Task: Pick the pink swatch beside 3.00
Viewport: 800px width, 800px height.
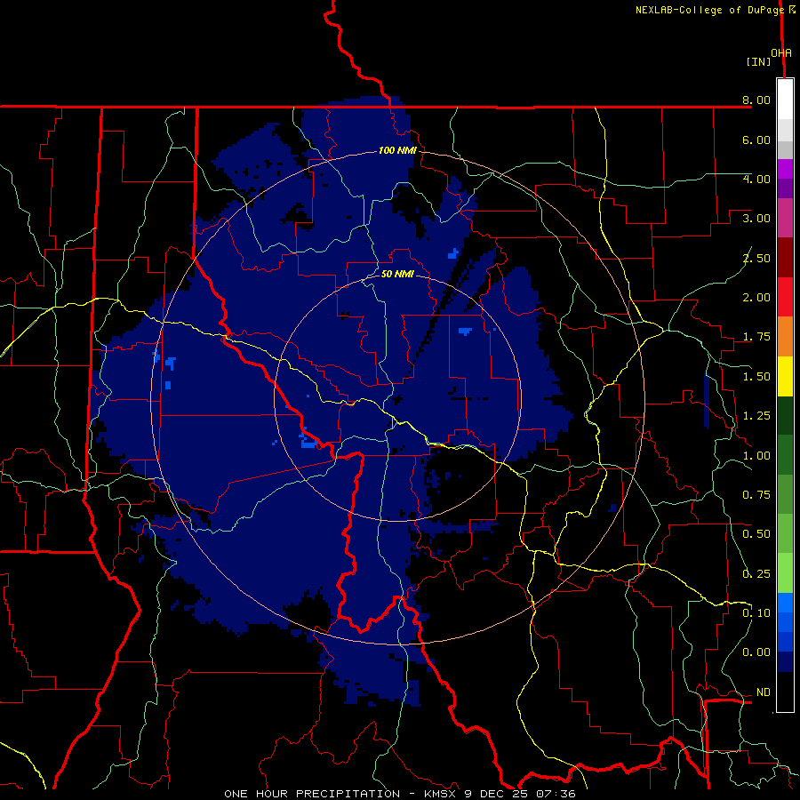Action: coord(785,219)
